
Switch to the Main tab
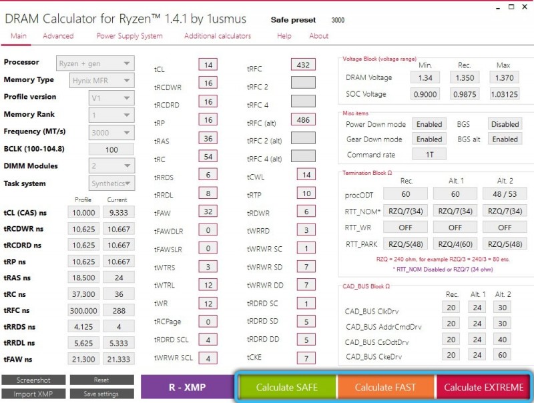(x=19, y=36)
